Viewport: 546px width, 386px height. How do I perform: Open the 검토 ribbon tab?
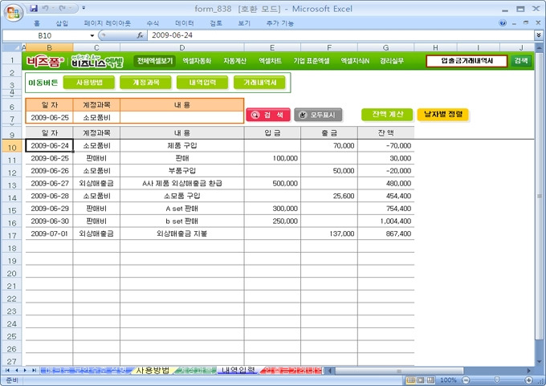click(216, 23)
